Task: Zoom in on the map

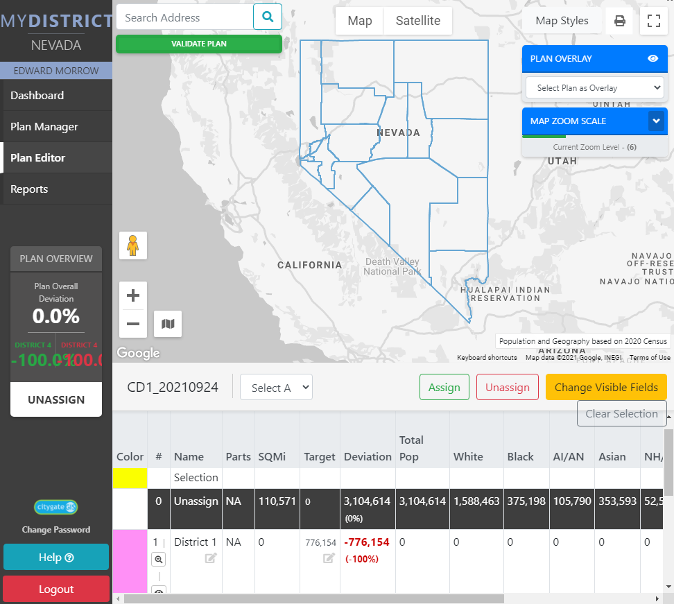Action: pos(133,295)
